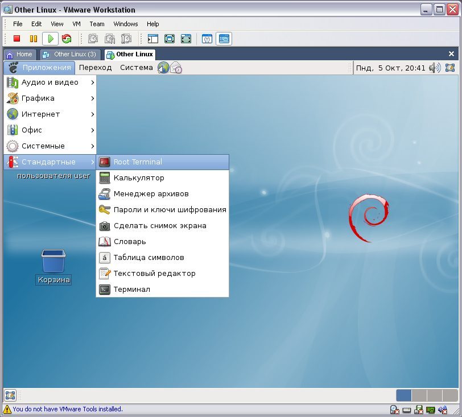462x417 pixels.
Task: Launch Текстовый редактор
Action: pos(163,274)
